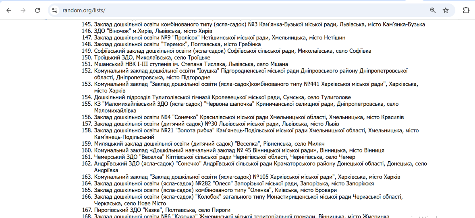The width and height of the screenshot is (475, 218).
Task: Select entry 157 №30 Львівської міської ради
Action: click(x=216, y=124)
